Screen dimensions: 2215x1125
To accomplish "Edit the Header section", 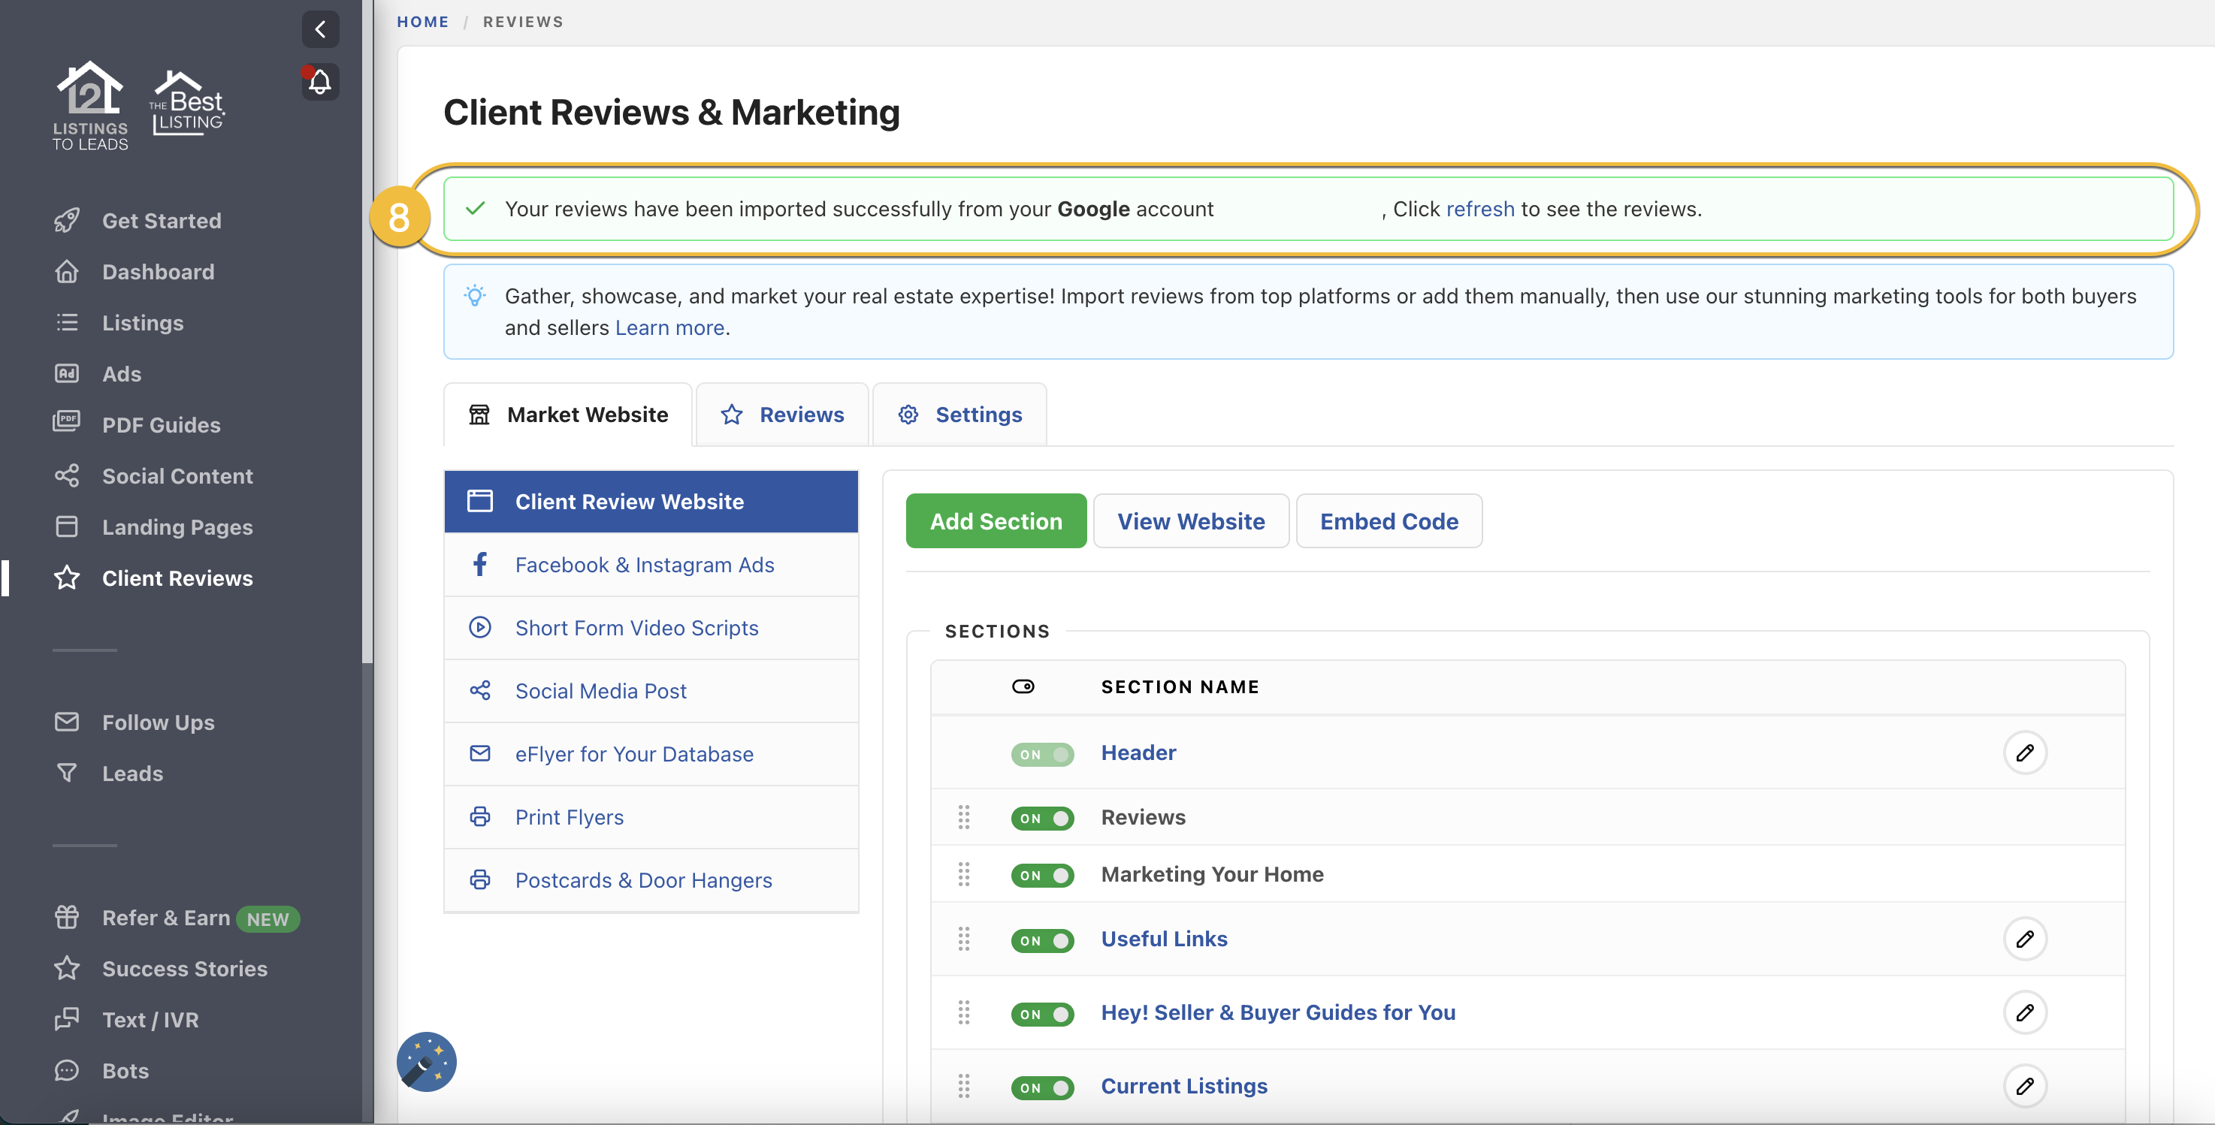I will click(x=2026, y=753).
